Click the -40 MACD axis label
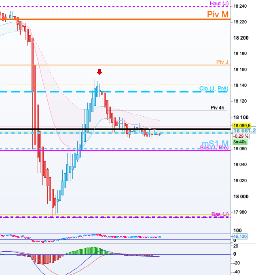256x275 pixels. coord(237,272)
